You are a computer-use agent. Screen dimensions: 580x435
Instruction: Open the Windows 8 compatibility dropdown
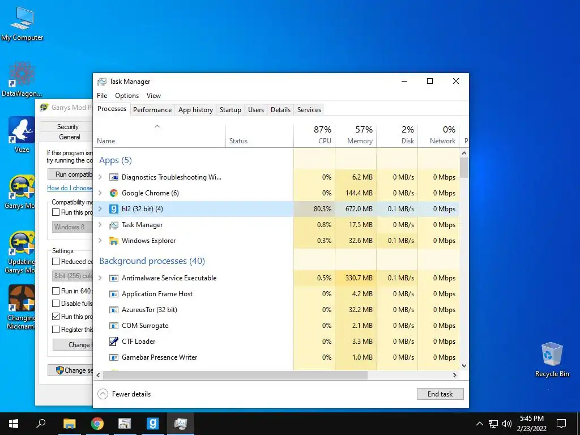[x=72, y=227]
